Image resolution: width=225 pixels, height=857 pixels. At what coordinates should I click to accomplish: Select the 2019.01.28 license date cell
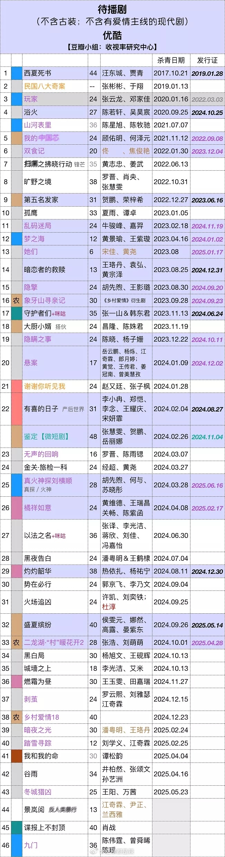[x=207, y=73]
